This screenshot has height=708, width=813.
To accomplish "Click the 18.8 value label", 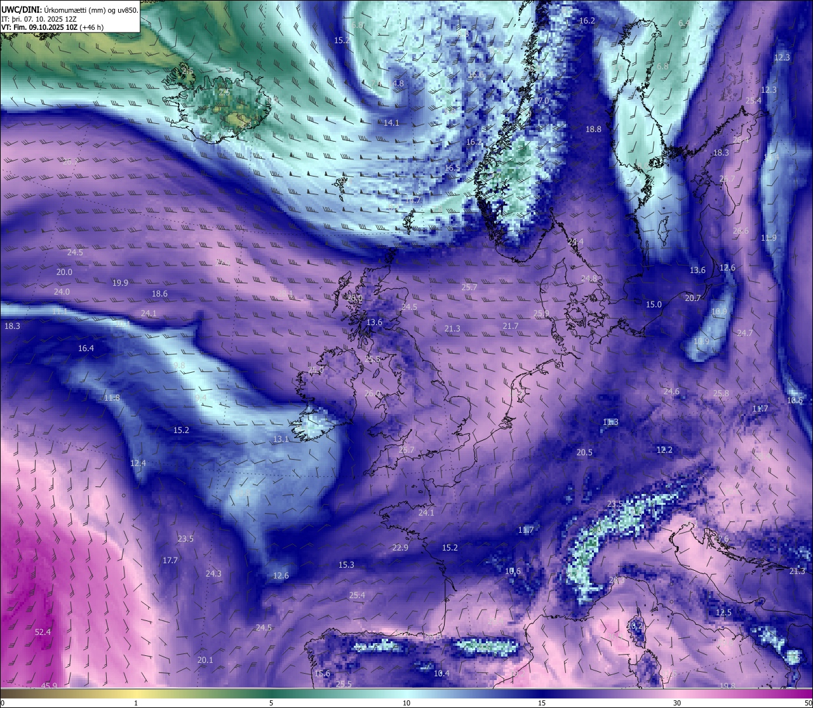I will click(593, 129).
